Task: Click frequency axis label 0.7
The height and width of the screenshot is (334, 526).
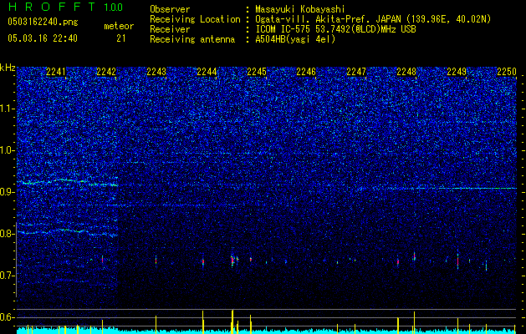Action: (x=8, y=276)
